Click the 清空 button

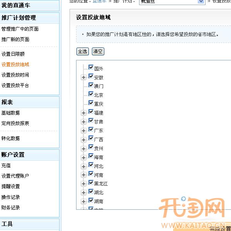click(x=98, y=51)
